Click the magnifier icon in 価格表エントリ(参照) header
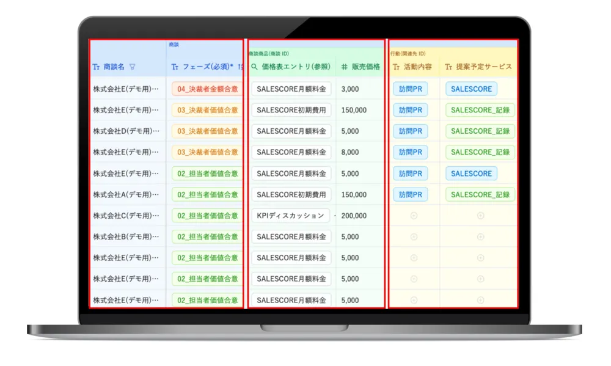This screenshot has height=366, width=611. click(x=255, y=67)
